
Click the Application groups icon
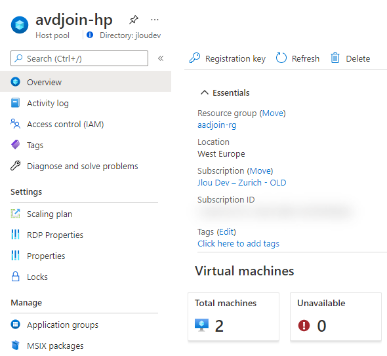(15, 324)
